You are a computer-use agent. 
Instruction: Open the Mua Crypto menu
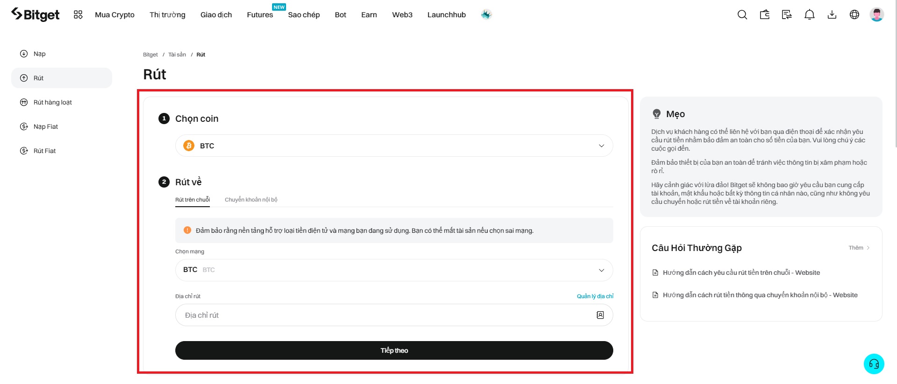115,14
